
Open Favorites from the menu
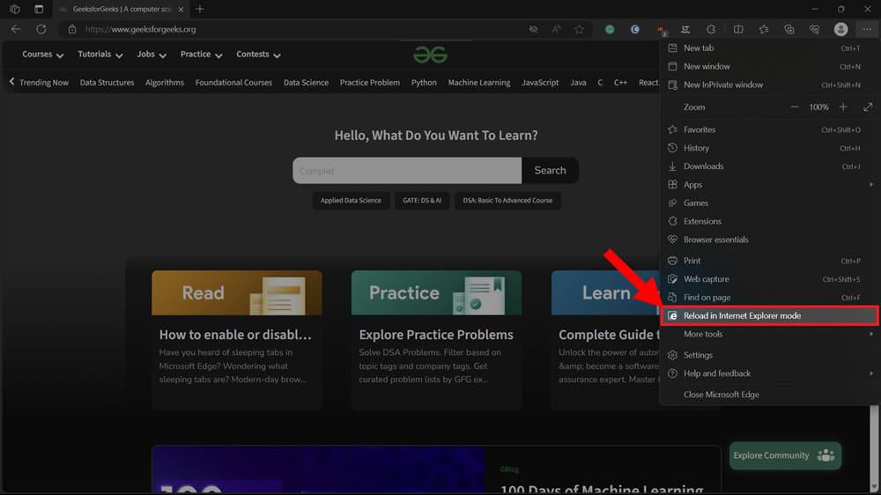(x=768, y=129)
